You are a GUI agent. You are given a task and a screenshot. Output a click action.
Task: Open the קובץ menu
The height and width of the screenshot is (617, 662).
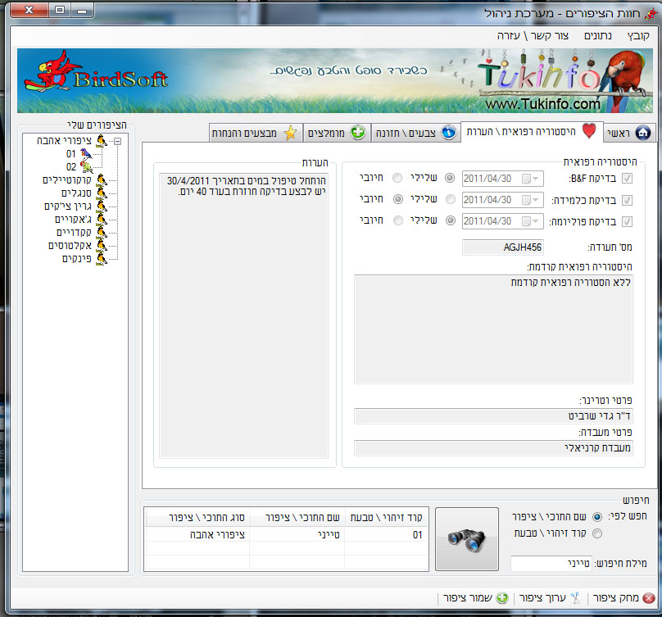(x=638, y=36)
